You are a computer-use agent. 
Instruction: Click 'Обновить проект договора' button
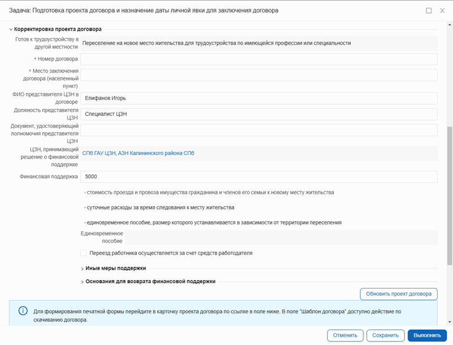(x=398, y=294)
